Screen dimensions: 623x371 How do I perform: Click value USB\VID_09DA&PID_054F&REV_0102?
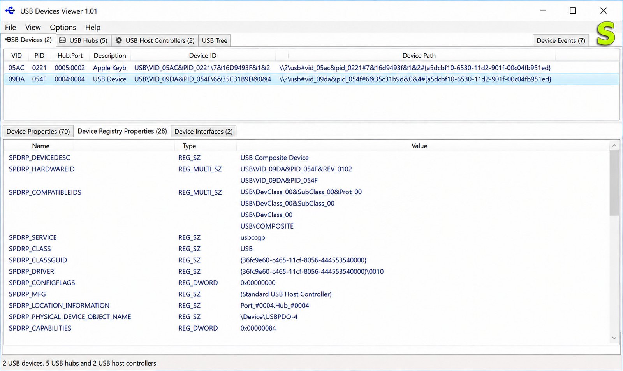tap(296, 169)
